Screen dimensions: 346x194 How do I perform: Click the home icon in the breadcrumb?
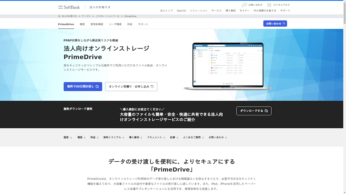click(58, 15)
